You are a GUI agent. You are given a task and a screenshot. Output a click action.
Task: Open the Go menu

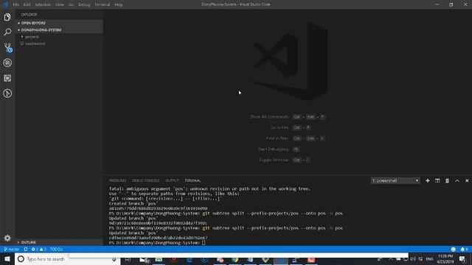pyautogui.click(x=71, y=4)
